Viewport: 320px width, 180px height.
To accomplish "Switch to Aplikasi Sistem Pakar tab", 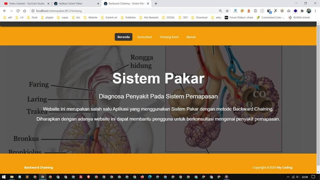I will point(74,4).
